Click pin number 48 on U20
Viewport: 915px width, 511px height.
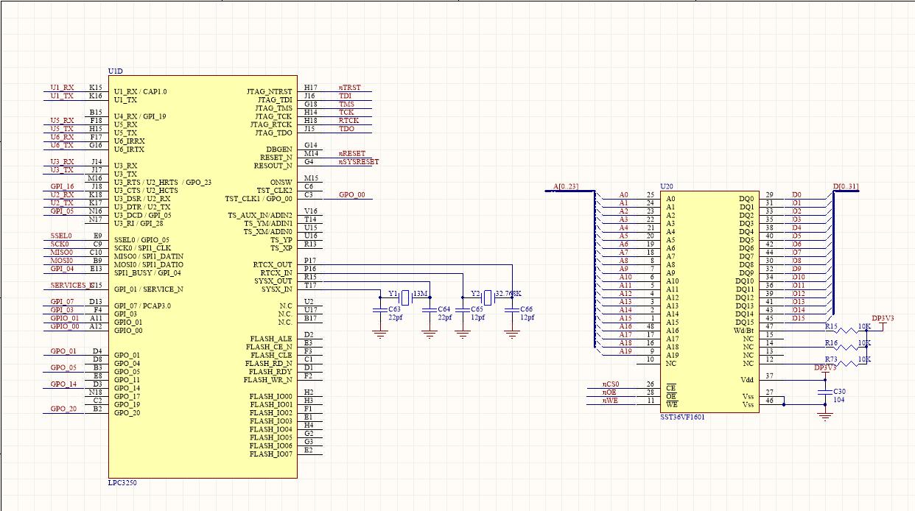651,326
